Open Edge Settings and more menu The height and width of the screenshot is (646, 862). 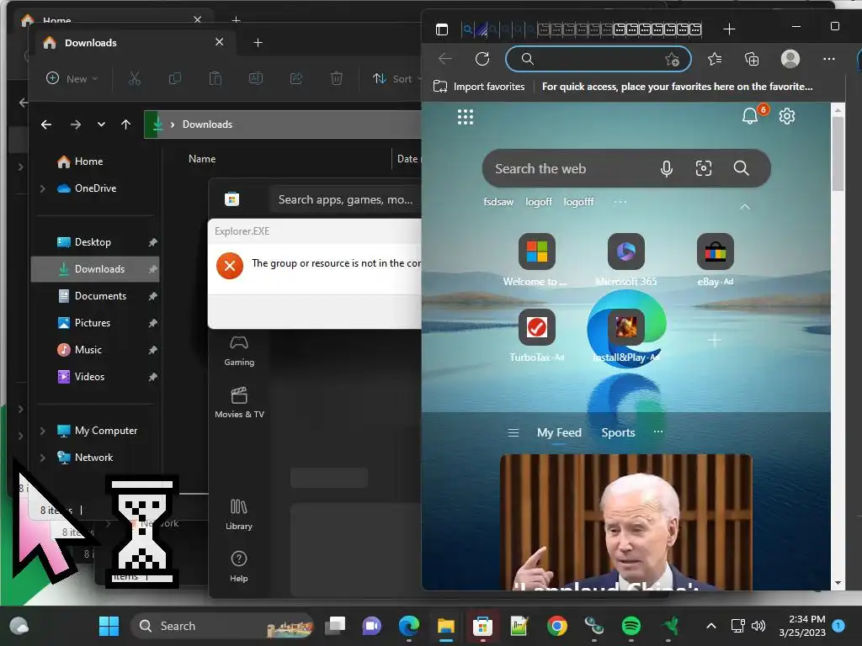(829, 59)
